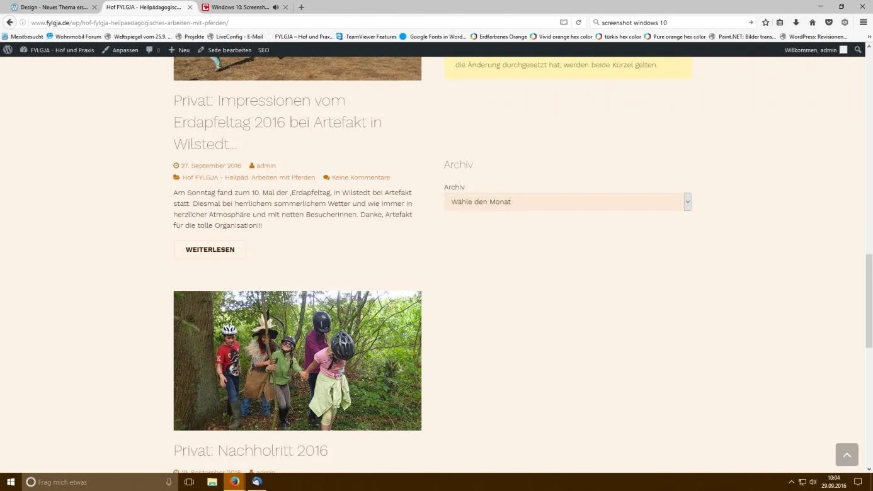Open the 'Paint.NET: Bilder trans...' bookmark
The width and height of the screenshot is (873, 491).
[x=743, y=37]
